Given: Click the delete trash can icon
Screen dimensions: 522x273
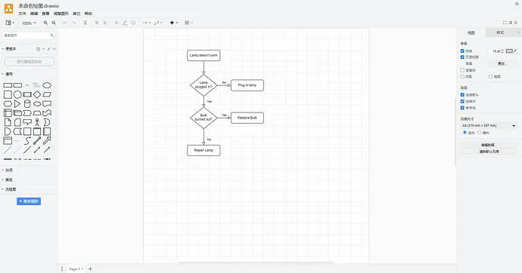Looking at the screenshot, I should (85, 23).
